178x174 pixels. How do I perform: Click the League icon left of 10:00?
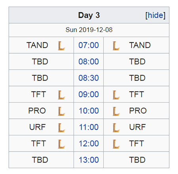61,111
